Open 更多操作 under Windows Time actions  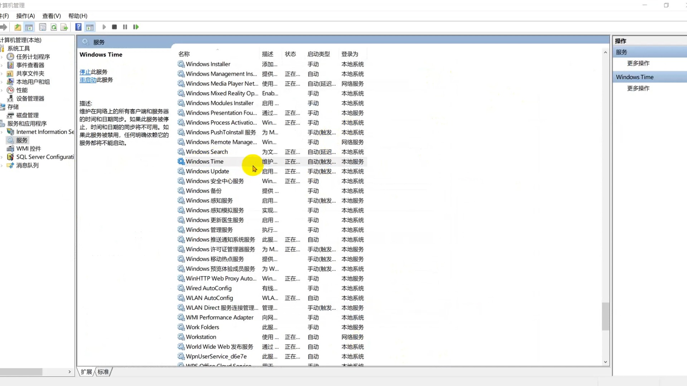click(638, 88)
